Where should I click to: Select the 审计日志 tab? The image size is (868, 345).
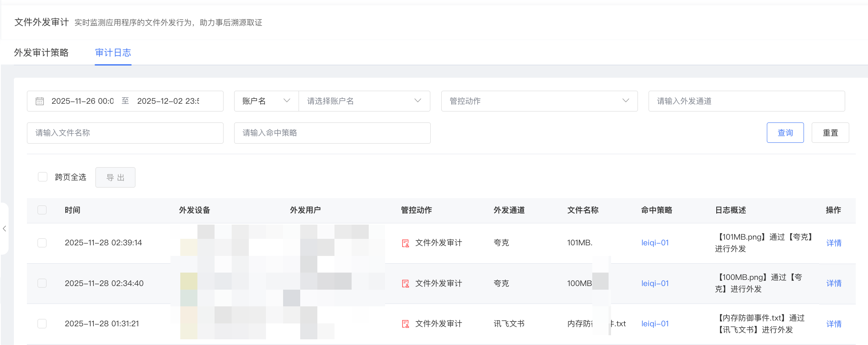[113, 52]
